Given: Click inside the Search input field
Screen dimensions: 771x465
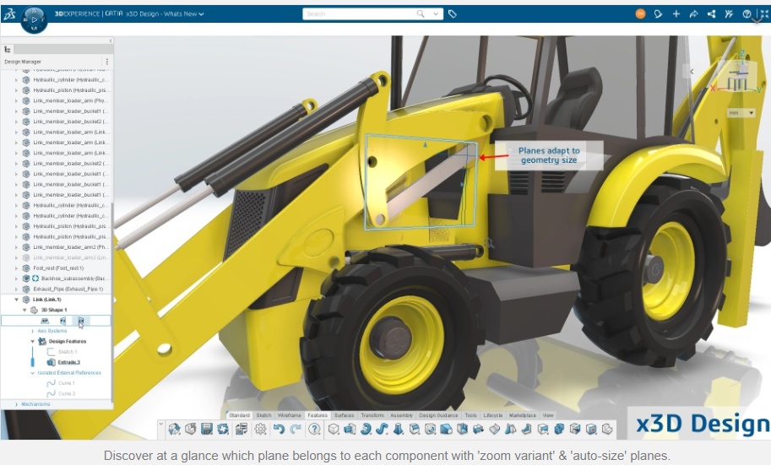Looking at the screenshot, I should [x=360, y=14].
